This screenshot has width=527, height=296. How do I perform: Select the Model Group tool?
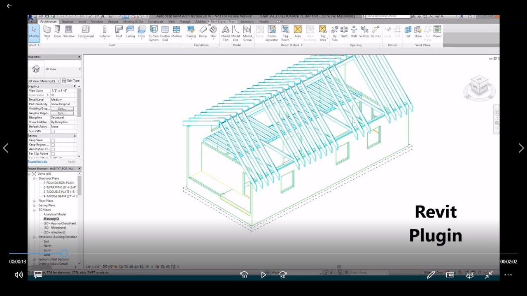click(247, 33)
